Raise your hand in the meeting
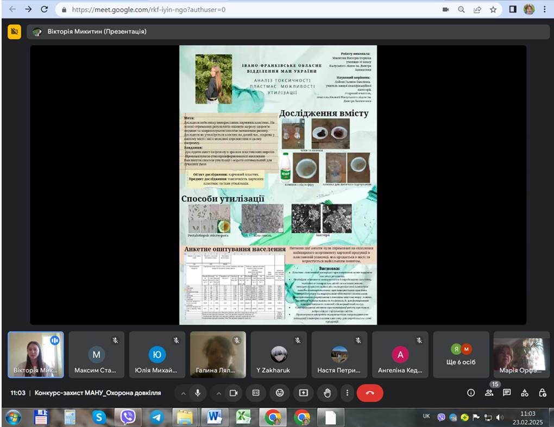The width and height of the screenshot is (554, 427). [327, 393]
